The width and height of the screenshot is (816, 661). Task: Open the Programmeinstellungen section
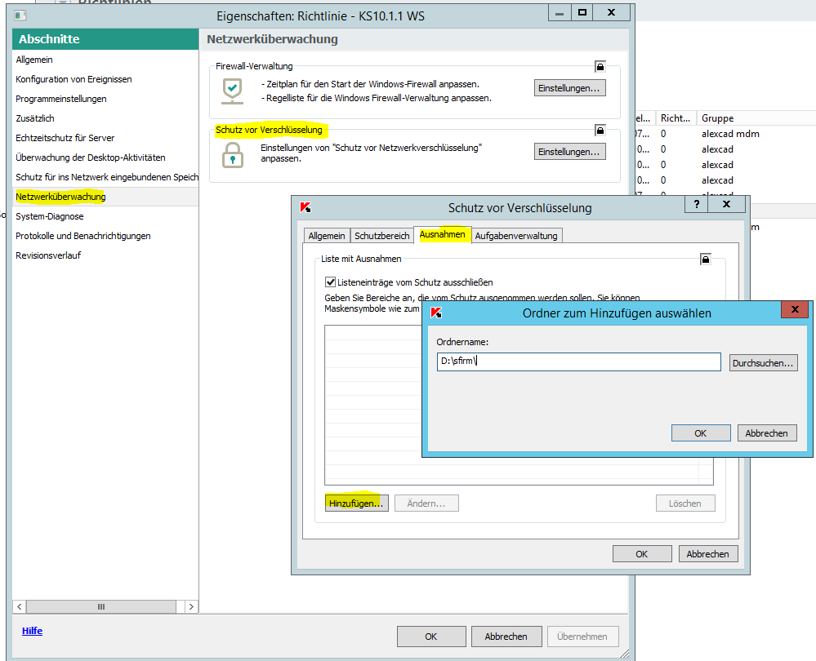(105, 99)
